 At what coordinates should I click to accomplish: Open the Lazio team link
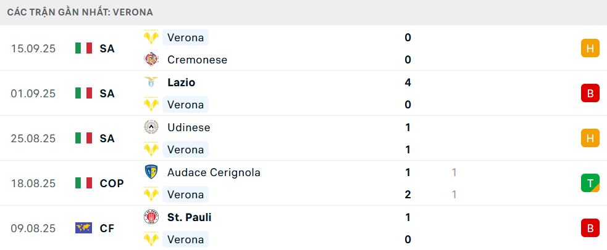click(181, 83)
